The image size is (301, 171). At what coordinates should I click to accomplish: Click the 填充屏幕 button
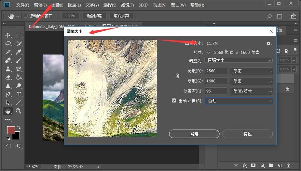pyautogui.click(x=121, y=16)
